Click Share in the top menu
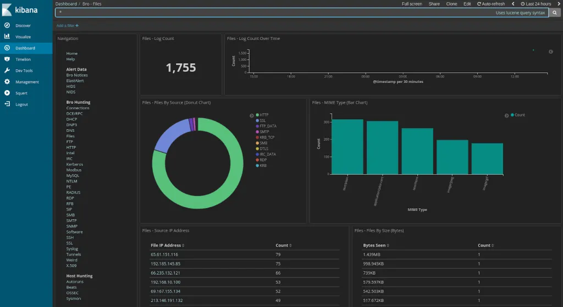The width and height of the screenshot is (563, 307). coord(434,4)
